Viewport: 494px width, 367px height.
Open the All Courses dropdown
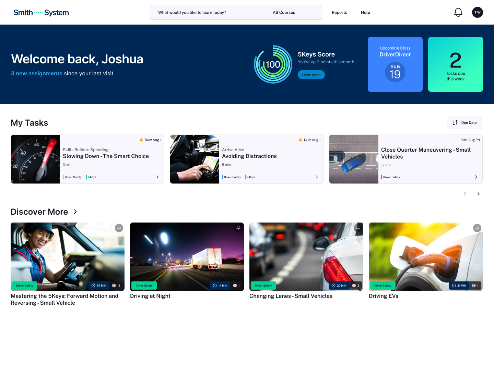(x=284, y=12)
